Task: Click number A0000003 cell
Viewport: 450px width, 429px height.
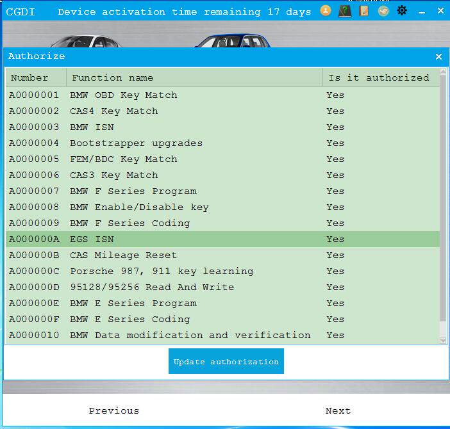Action: (34, 127)
